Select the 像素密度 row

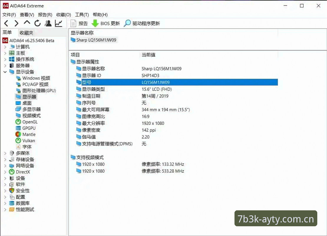coord(177,130)
